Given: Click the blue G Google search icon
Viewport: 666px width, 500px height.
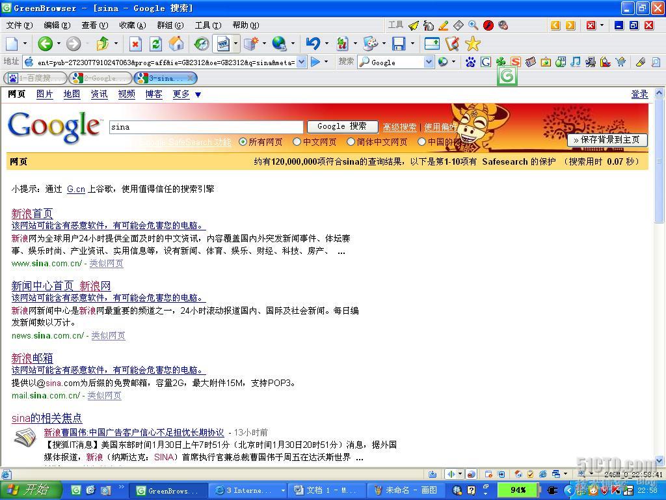Looking at the screenshot, I should coord(485,62).
